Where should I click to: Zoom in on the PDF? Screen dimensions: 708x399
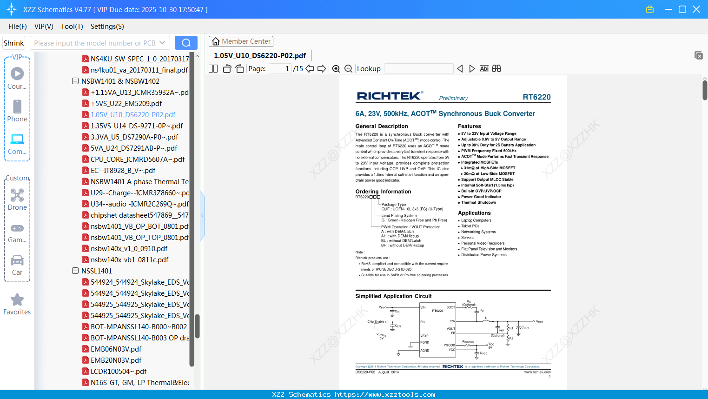pos(336,69)
